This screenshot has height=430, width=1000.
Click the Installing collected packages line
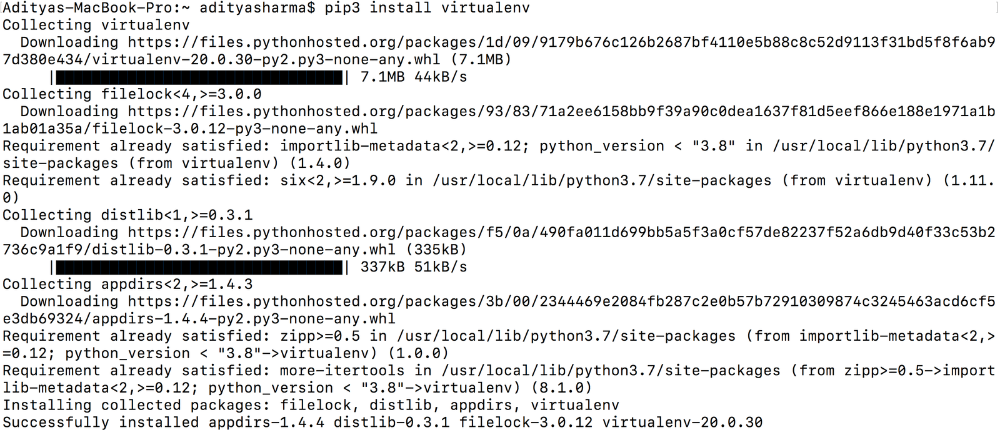(x=311, y=405)
